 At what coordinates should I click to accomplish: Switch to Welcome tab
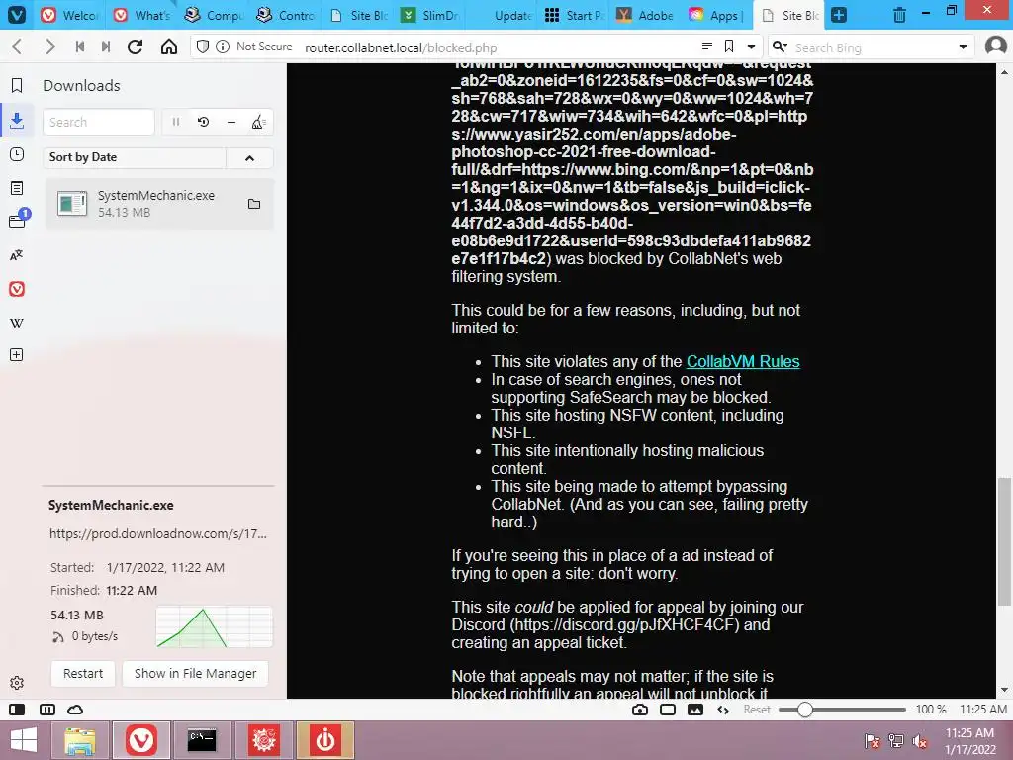coord(70,15)
